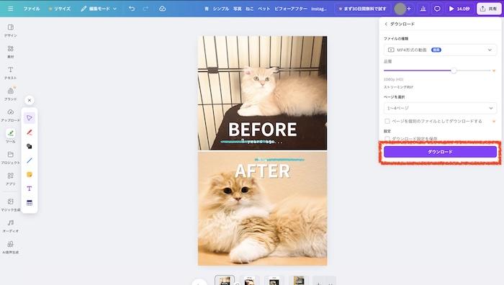
Task: Open the 編集モード (editing mode) dropdown
Action: [x=99, y=9]
